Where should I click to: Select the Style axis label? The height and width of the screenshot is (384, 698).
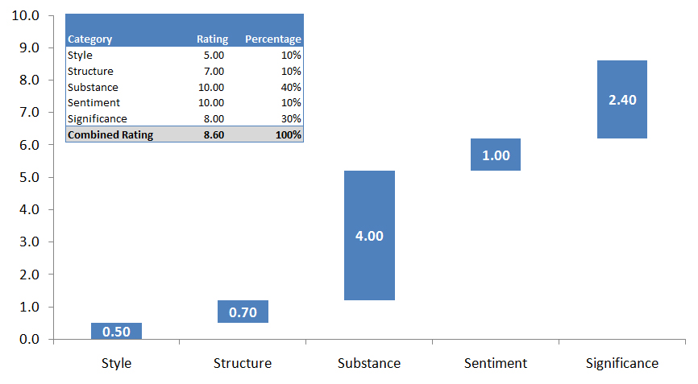coord(116,363)
